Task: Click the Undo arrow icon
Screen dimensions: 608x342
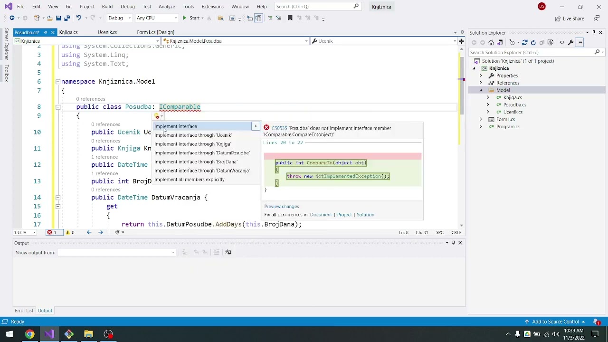Action: tap(79, 18)
